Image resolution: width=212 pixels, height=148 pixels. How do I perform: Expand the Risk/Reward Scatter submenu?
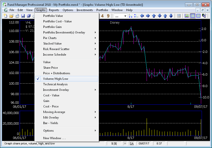pos(67,49)
